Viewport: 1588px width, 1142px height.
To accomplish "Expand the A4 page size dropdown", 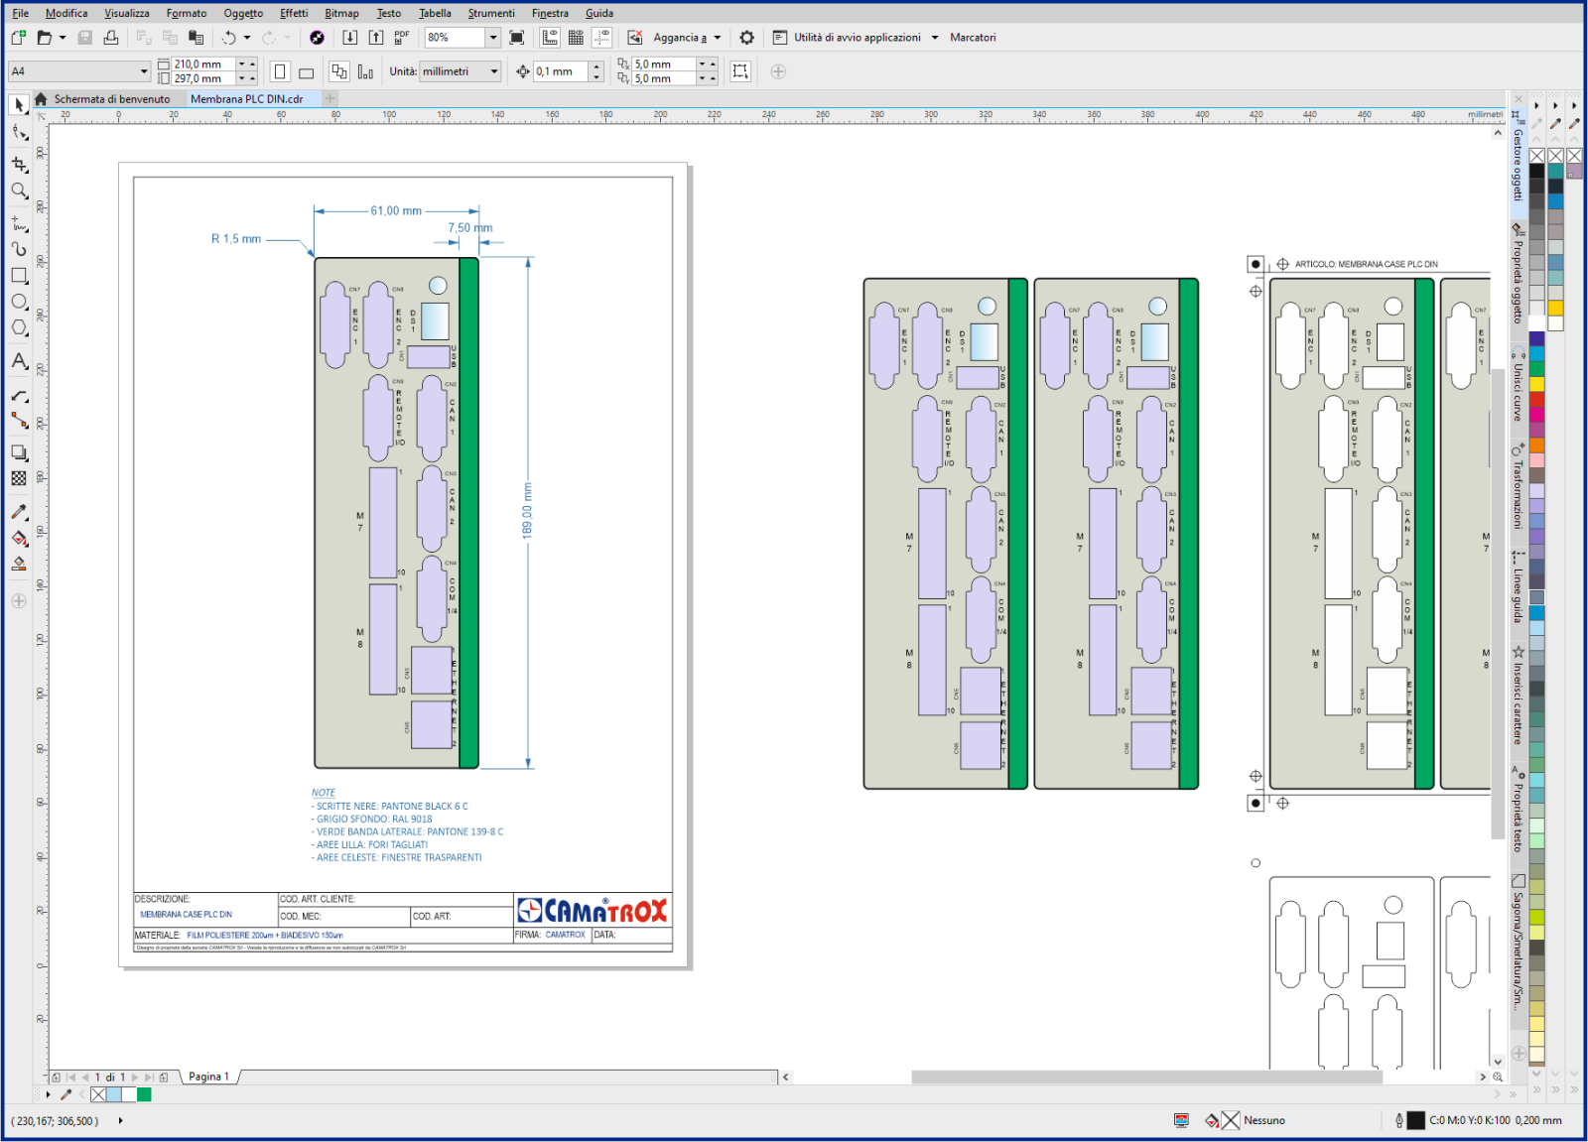I will 143,71.
